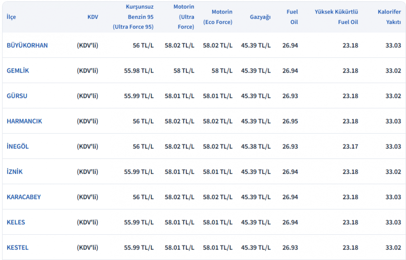The image size is (406, 260).
Task: Click the İZNİK district link
Action: point(14,172)
